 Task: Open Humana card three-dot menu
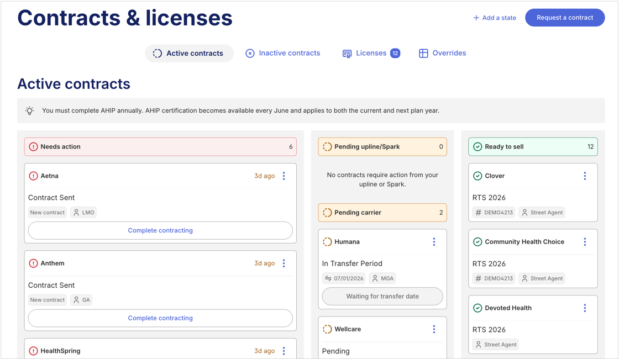coord(434,242)
